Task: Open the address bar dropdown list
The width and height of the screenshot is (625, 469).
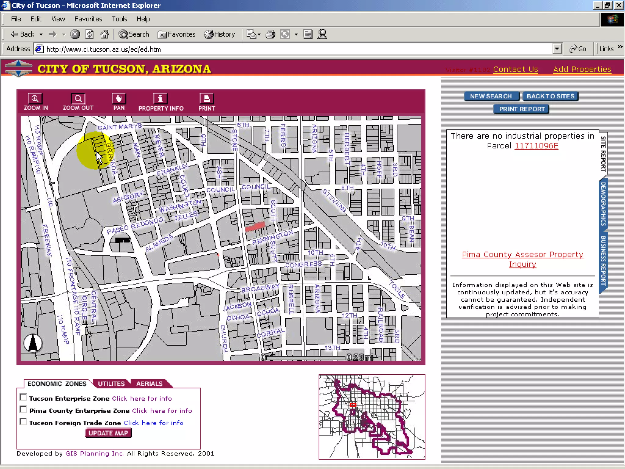Action: (x=557, y=49)
